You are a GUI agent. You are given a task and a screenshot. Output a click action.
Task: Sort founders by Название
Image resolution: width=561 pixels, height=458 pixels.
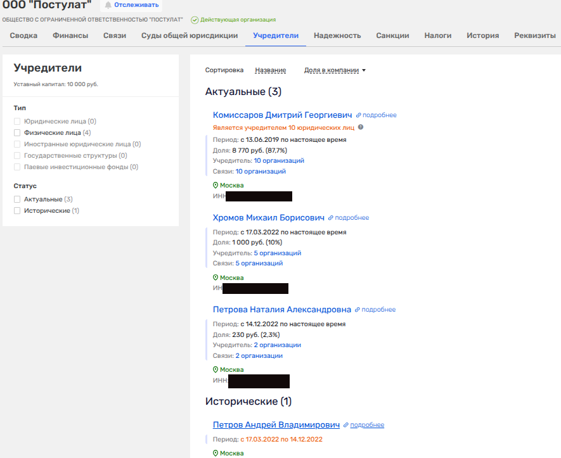[270, 70]
